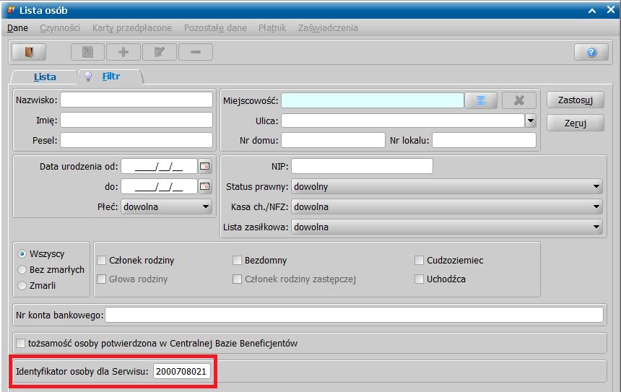The image size is (621, 392).
Task: Click the Pesel input field
Action: pyautogui.click(x=136, y=140)
